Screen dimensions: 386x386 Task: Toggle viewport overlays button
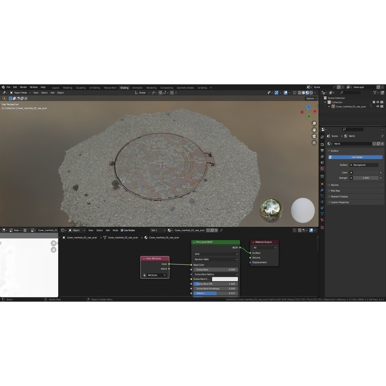[285, 93]
